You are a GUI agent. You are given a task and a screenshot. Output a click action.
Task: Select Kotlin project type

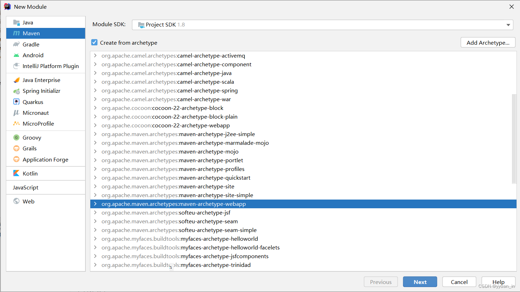pyautogui.click(x=46, y=173)
